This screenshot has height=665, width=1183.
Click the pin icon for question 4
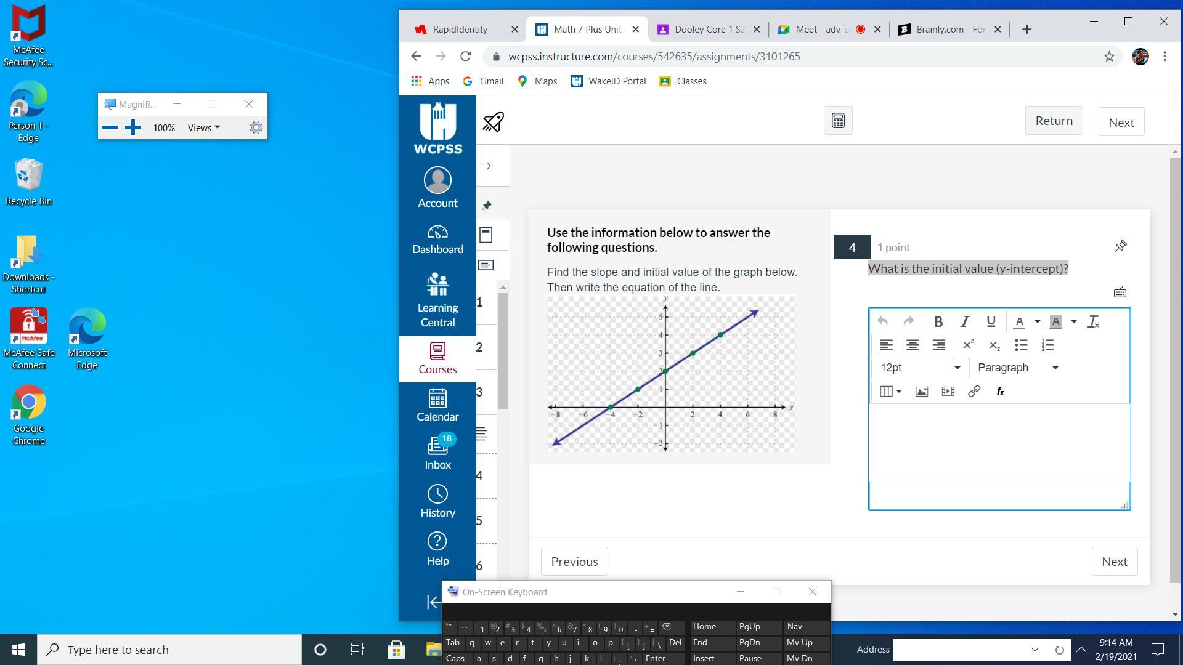click(x=1121, y=246)
